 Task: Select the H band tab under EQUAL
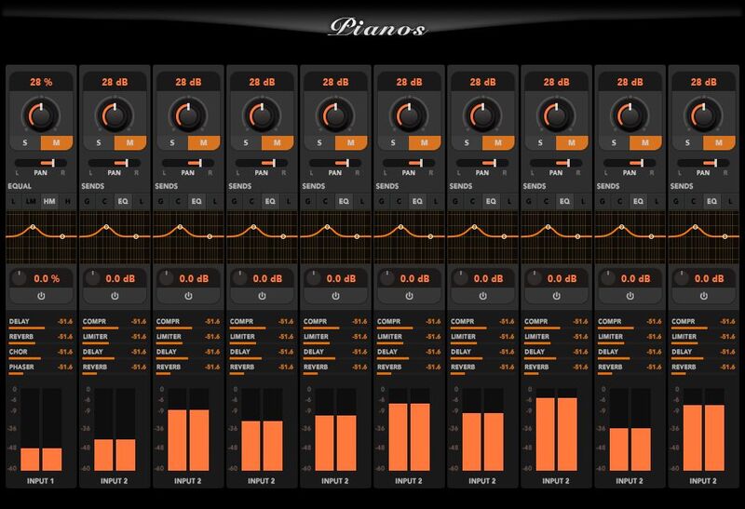67,201
